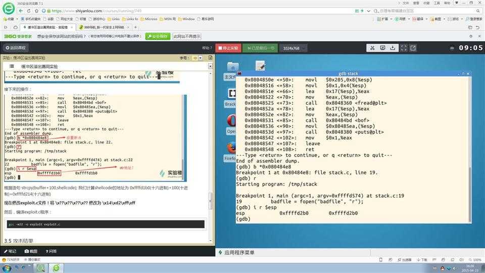
Task: Click the 笔记 notes tab
Action: tap(10, 251)
